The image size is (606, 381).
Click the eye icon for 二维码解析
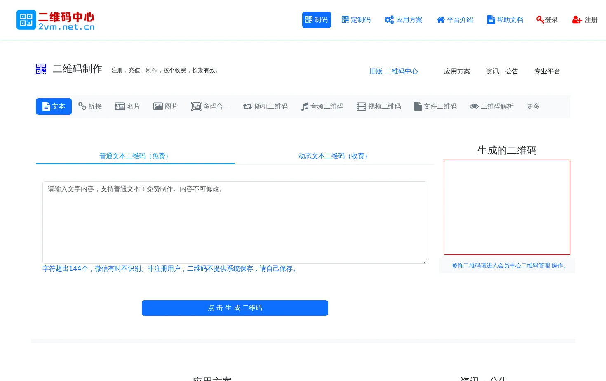point(474,106)
